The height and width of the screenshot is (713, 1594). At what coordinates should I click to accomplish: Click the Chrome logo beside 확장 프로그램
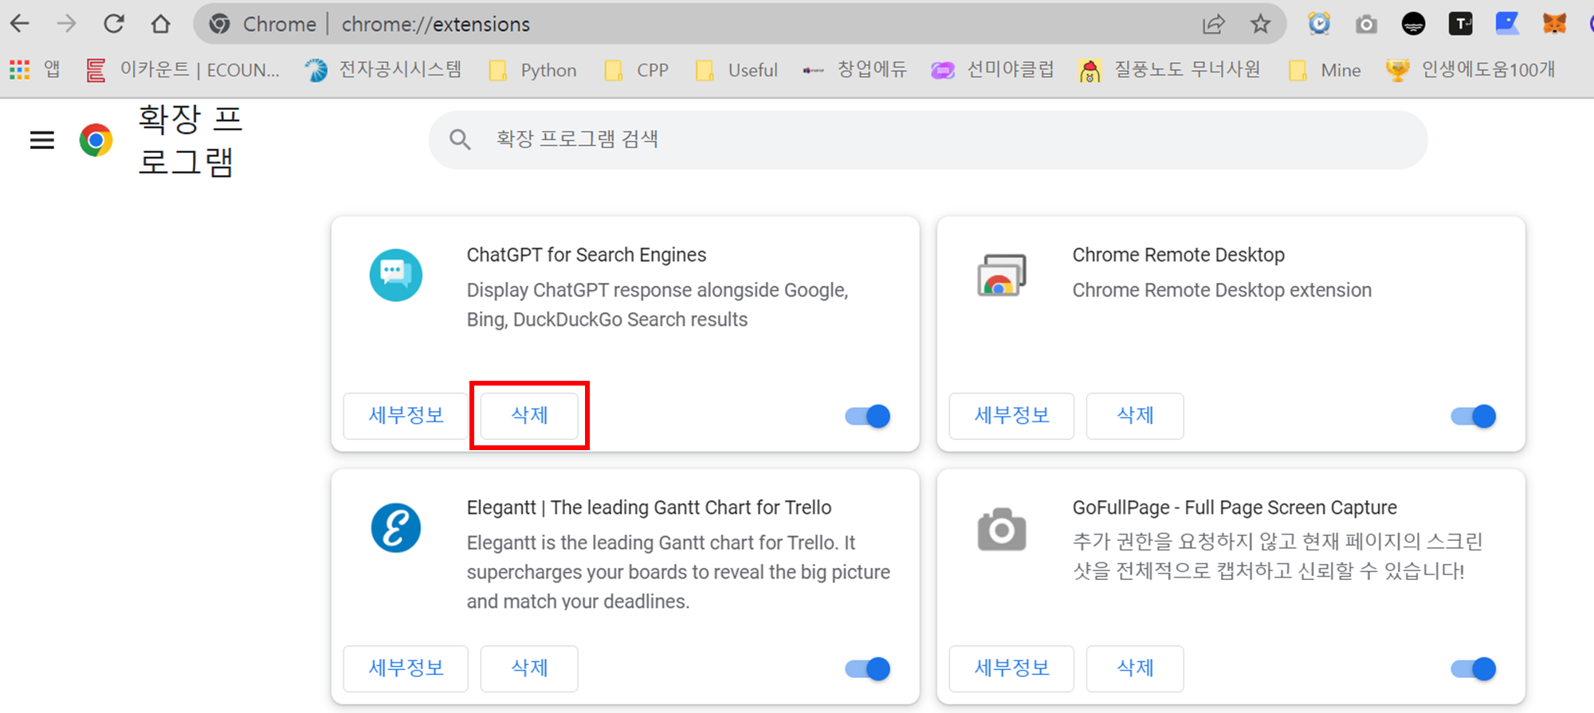coord(96,140)
